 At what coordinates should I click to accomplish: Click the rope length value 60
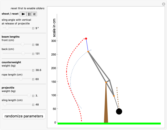pos(37,79)
